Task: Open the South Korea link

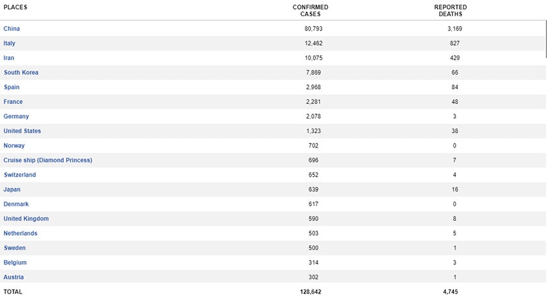Action: coord(21,73)
